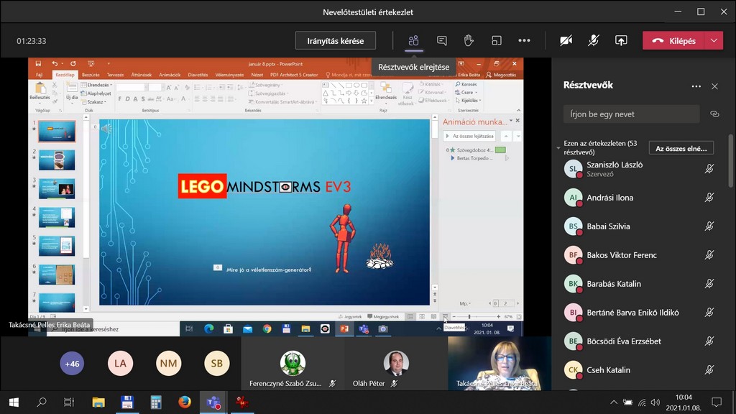Click the Kilépés leave button
736x414 pixels.
[x=674, y=41]
